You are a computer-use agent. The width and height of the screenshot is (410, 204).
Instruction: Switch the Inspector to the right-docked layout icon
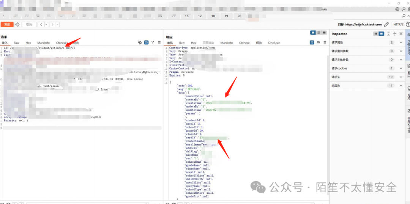381,34
